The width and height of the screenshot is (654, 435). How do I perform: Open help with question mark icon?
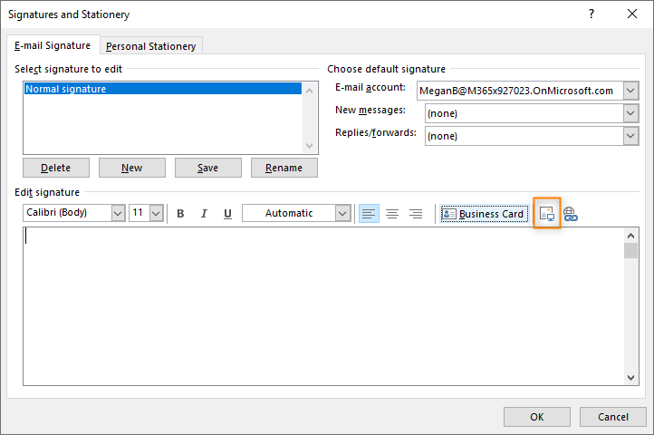click(x=591, y=14)
